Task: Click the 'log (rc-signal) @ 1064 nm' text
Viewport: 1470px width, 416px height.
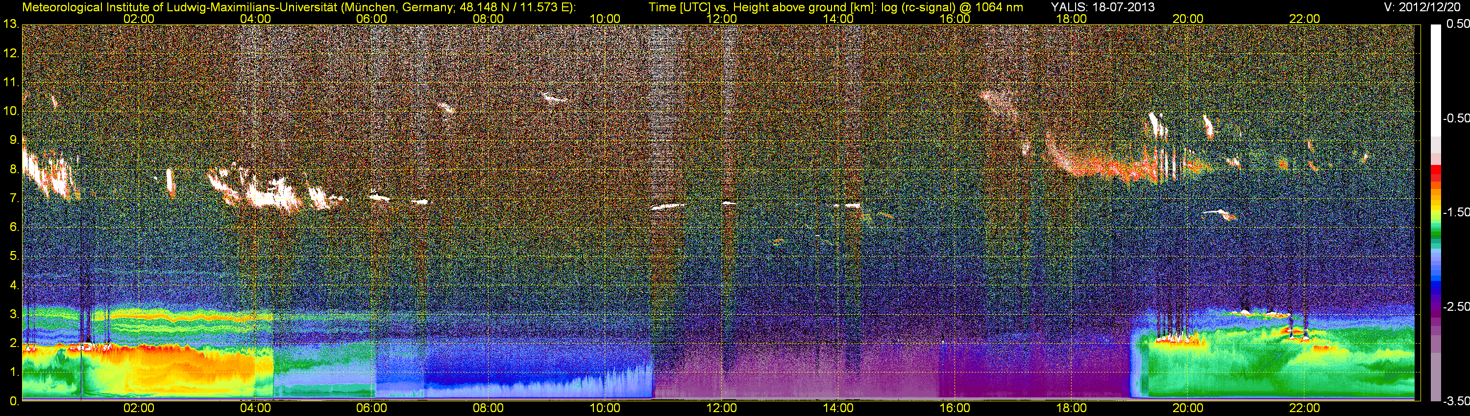Action: pyautogui.click(x=953, y=7)
